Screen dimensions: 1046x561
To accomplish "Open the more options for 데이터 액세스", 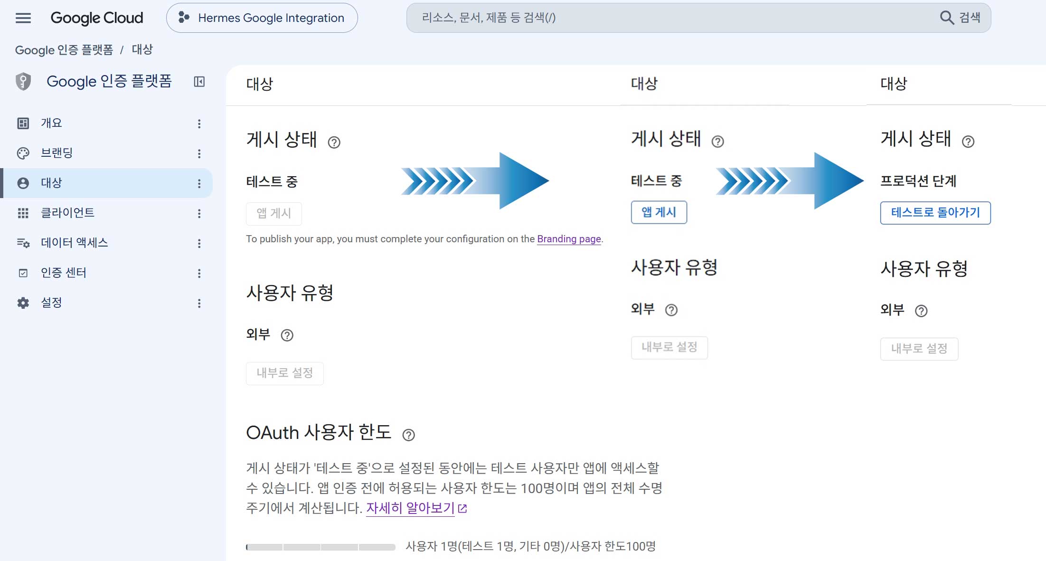I will click(x=199, y=243).
